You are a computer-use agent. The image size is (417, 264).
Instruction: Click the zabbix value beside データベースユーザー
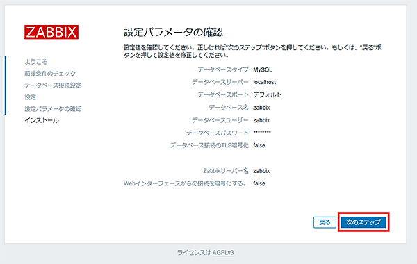click(261, 120)
